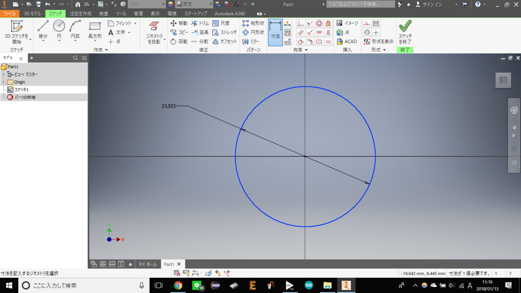Finish sketch with the green checkmark
The width and height of the screenshot is (521, 293).
click(405, 32)
